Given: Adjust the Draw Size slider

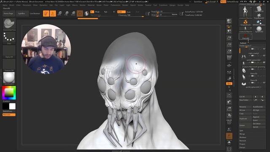Looking at the screenshot, I should click(x=164, y=15).
